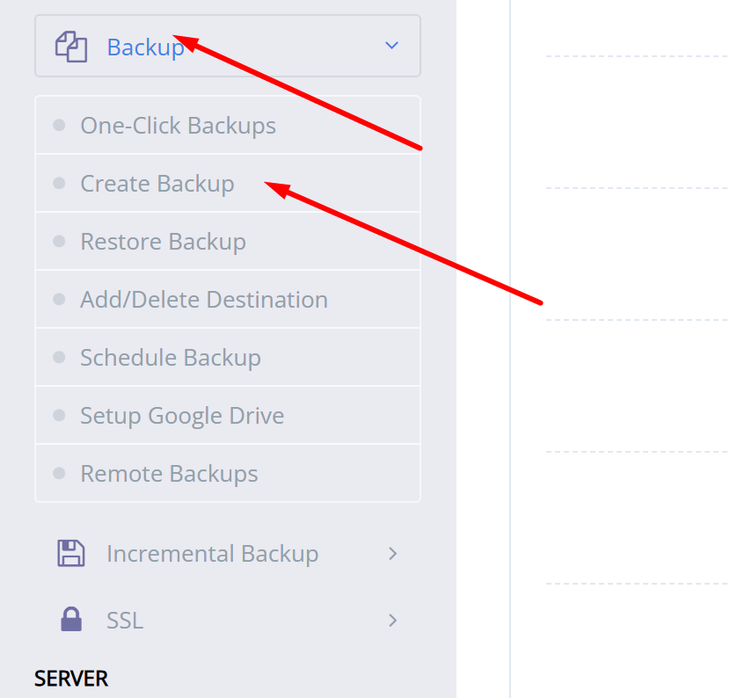Open the Create Backup menu item
The height and width of the screenshot is (698, 730).
coord(157,183)
